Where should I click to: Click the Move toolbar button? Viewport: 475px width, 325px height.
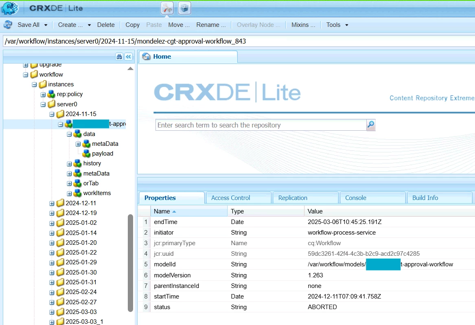(179, 25)
